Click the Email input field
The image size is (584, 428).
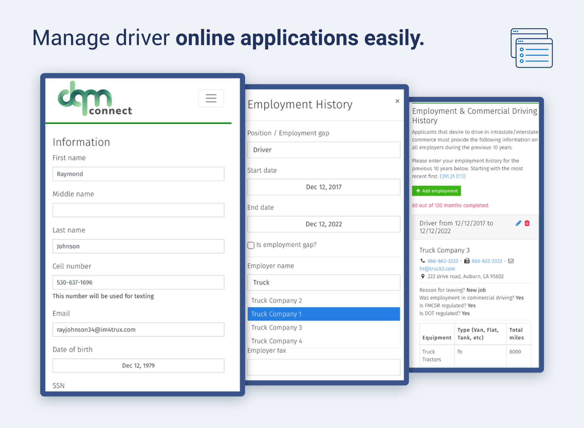click(x=139, y=330)
